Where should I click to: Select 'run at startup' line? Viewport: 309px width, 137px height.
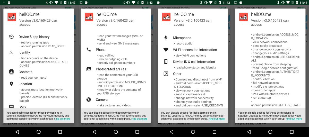261,98
